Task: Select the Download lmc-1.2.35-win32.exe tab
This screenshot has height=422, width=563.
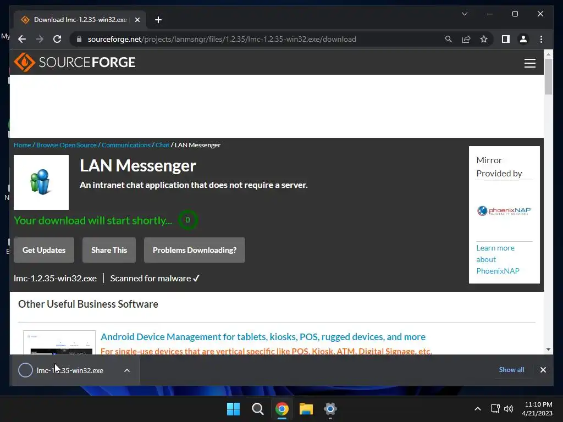Action: tap(80, 20)
